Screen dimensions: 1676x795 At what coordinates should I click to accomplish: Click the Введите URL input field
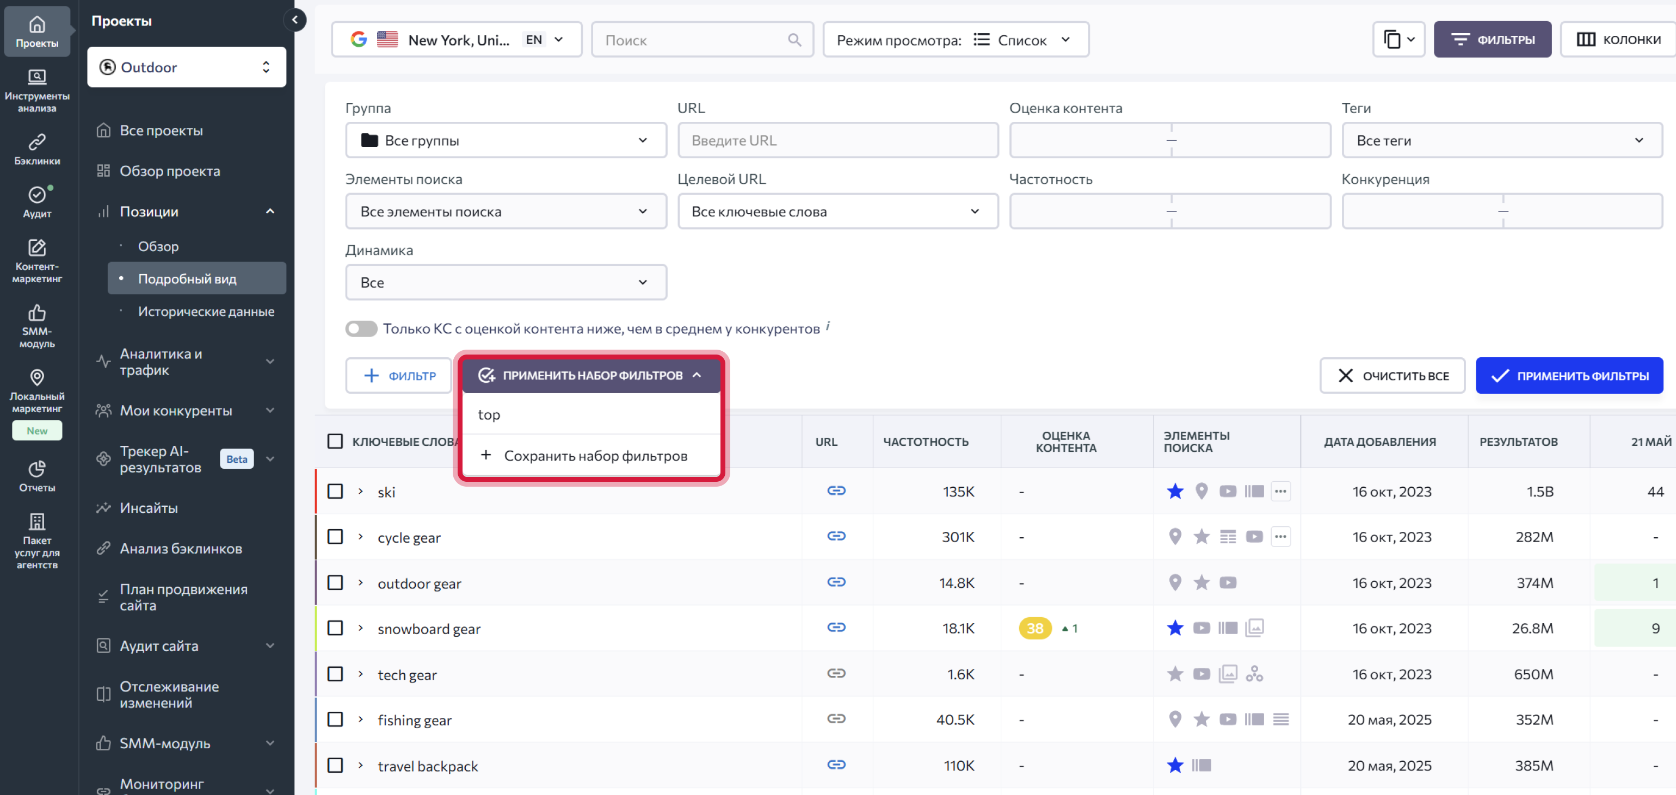pyautogui.click(x=838, y=140)
